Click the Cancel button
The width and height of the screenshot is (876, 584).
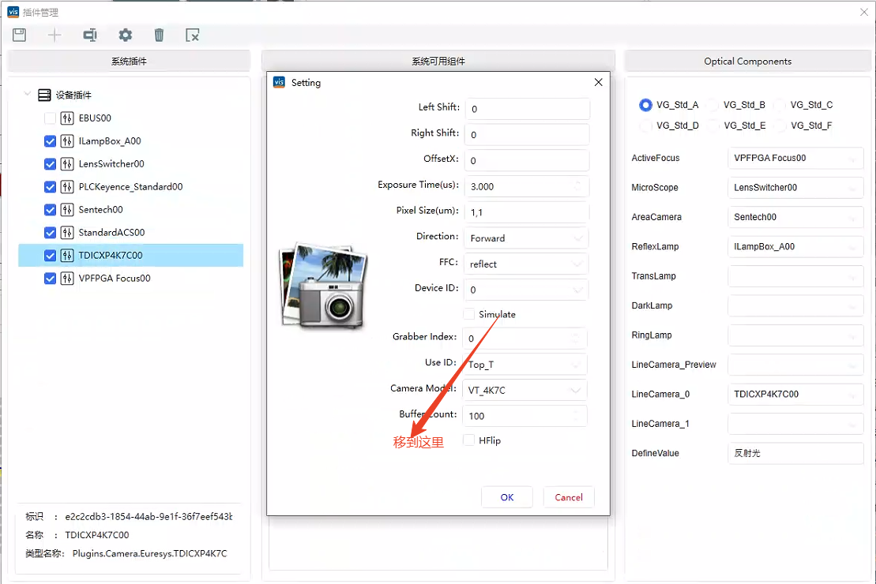pyautogui.click(x=569, y=497)
